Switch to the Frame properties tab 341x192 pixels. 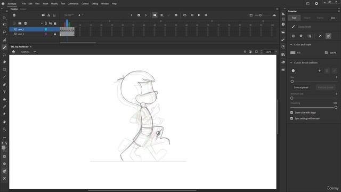tap(320, 18)
